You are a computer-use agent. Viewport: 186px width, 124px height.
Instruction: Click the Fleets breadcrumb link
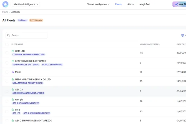[x=5, y=12]
